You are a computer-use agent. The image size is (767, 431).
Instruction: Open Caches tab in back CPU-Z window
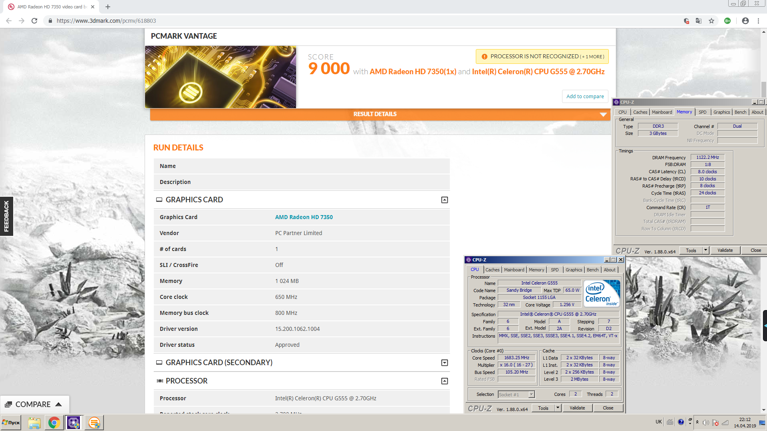pos(640,112)
